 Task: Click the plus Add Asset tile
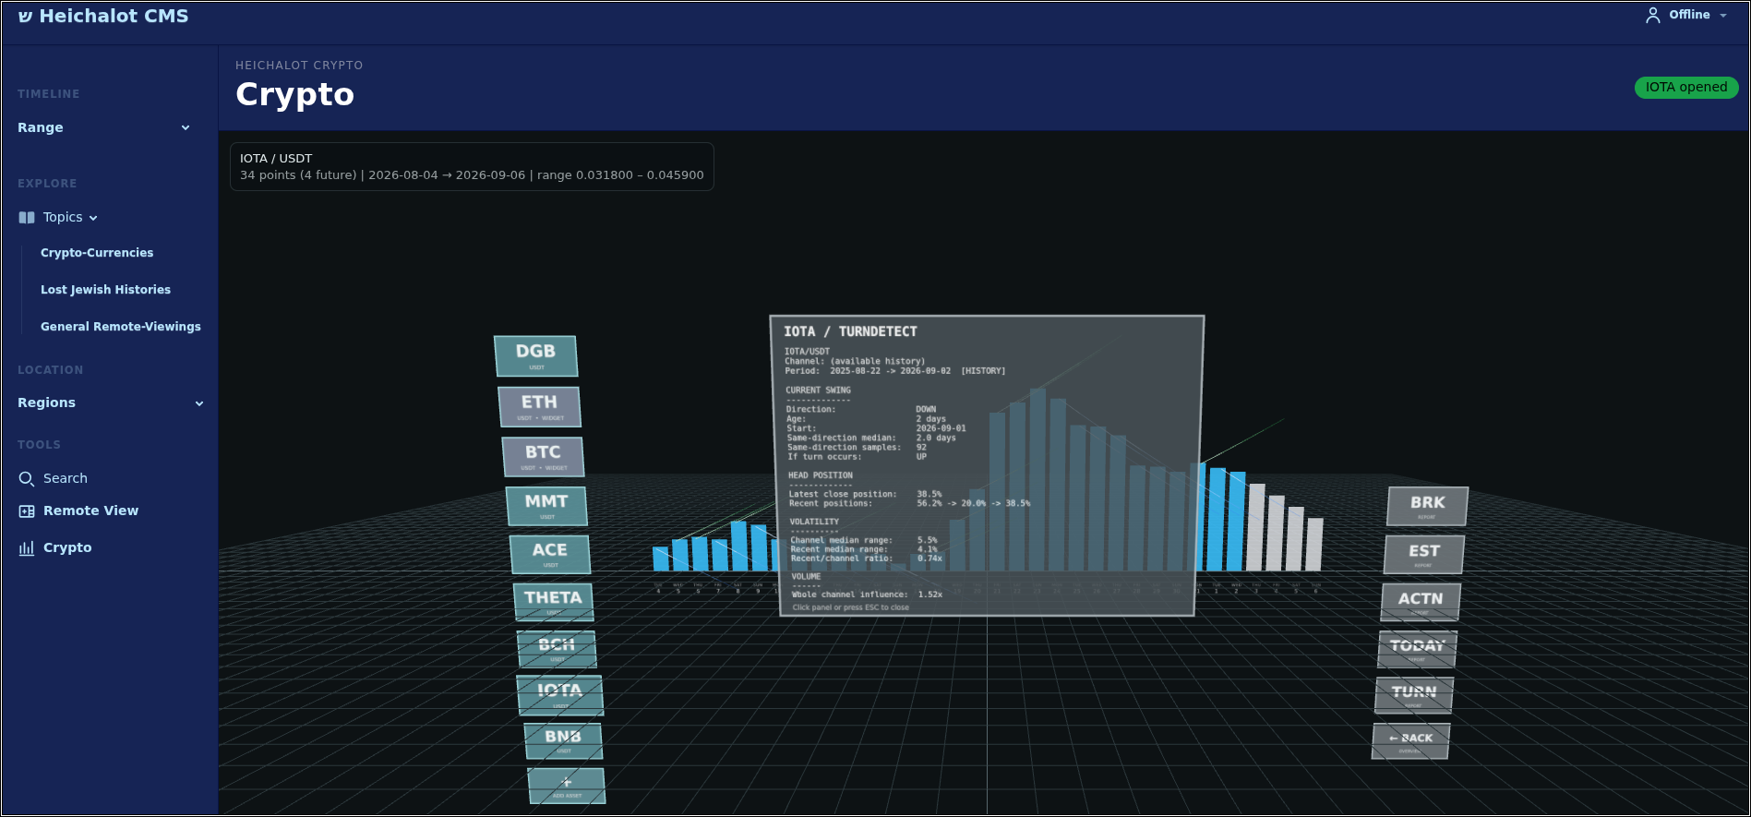pos(567,786)
